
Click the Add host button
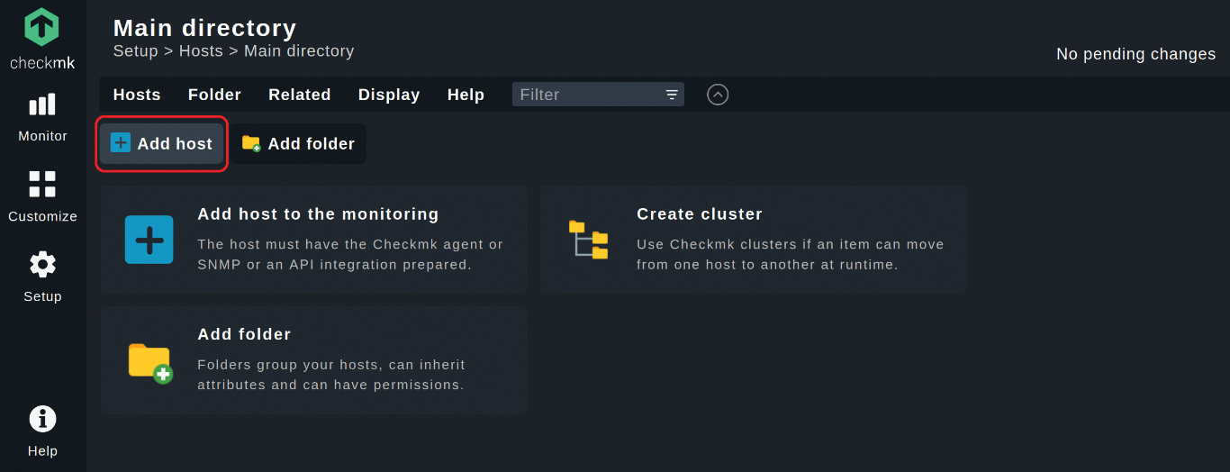click(161, 144)
